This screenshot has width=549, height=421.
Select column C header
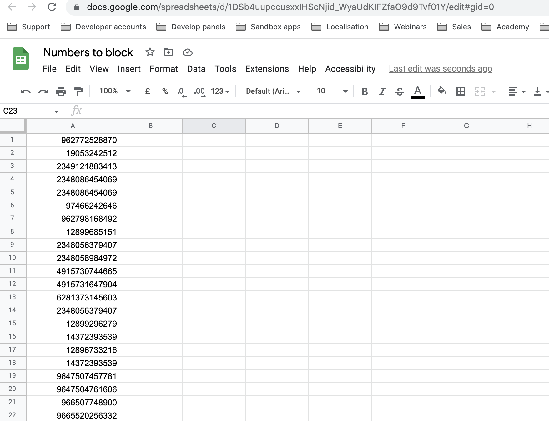click(x=214, y=126)
